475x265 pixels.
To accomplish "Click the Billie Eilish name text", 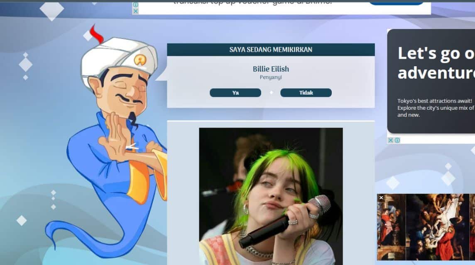I will coord(270,69).
